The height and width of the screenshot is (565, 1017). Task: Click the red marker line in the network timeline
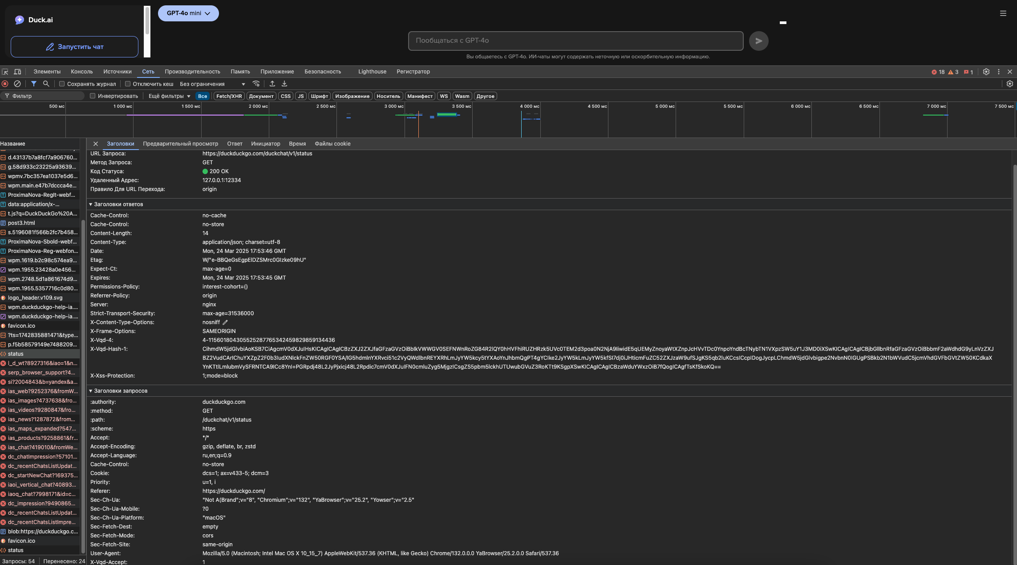click(418, 125)
